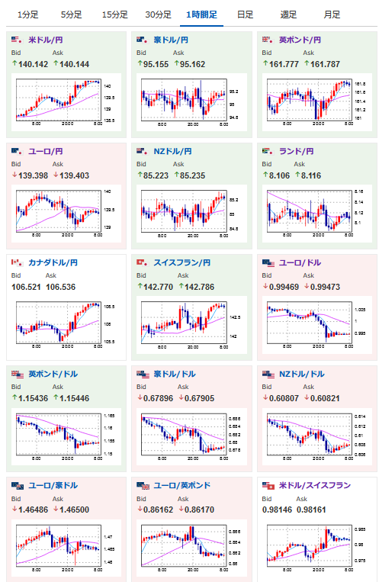Click the 豪ドル/ドル chart thumbnail
This screenshot has height=582, width=379.
[191, 437]
